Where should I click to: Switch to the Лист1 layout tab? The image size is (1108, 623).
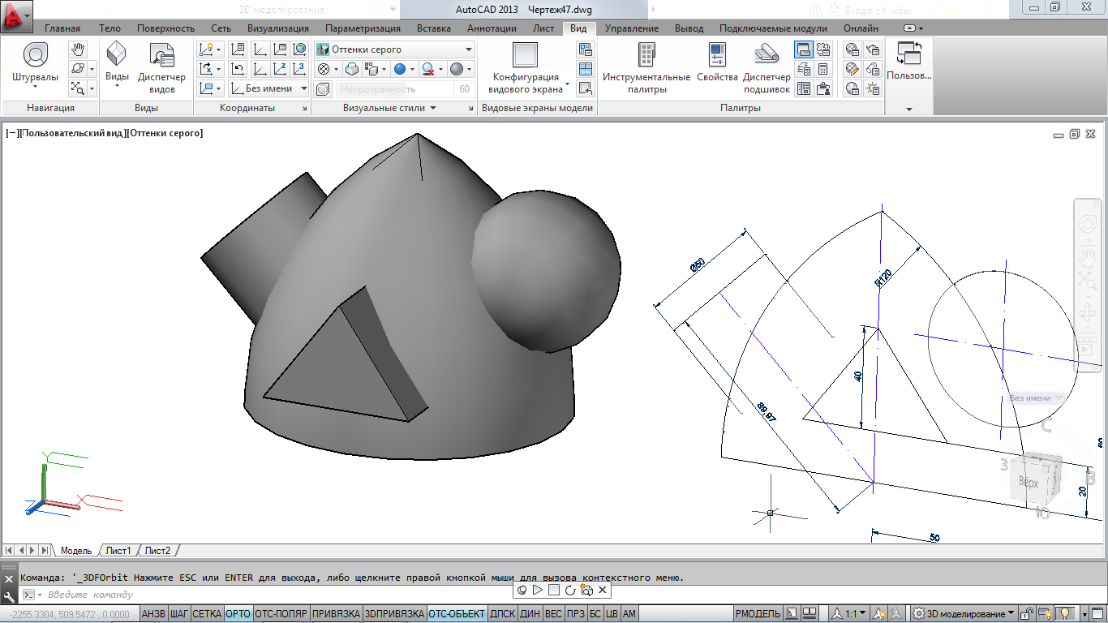[x=118, y=551]
